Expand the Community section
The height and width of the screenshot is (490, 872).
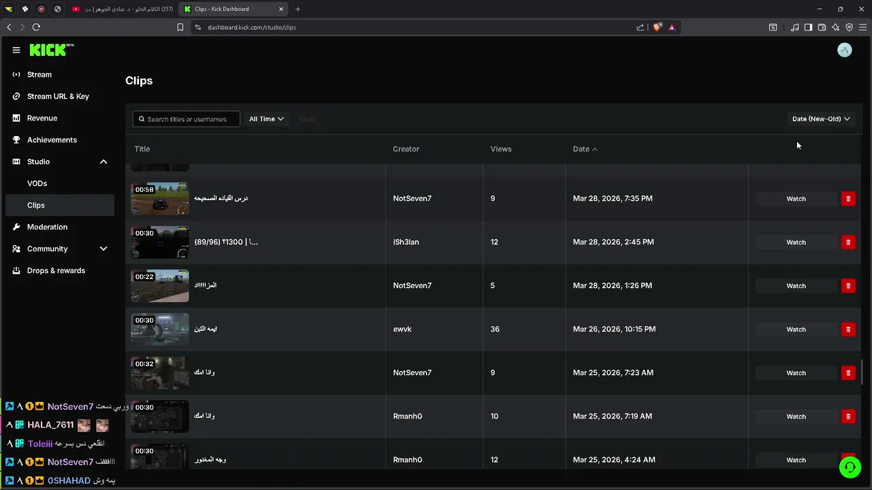point(104,248)
